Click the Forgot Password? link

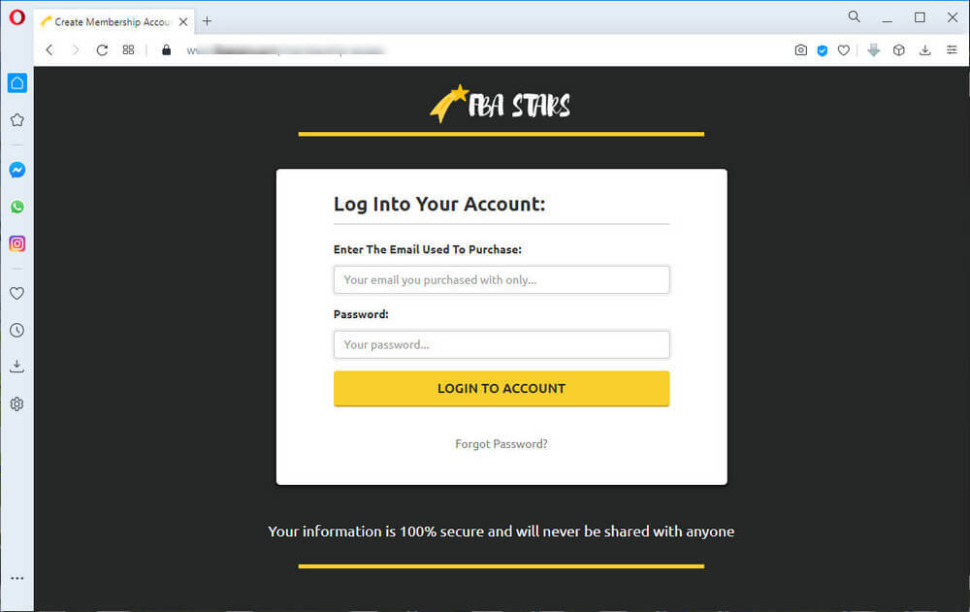501,443
